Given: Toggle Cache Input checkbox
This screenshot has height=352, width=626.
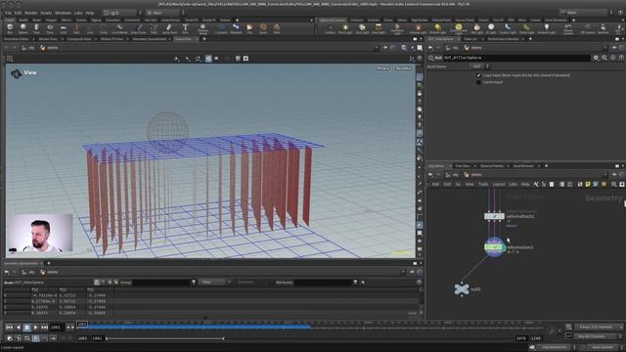Looking at the screenshot, I should [478, 82].
